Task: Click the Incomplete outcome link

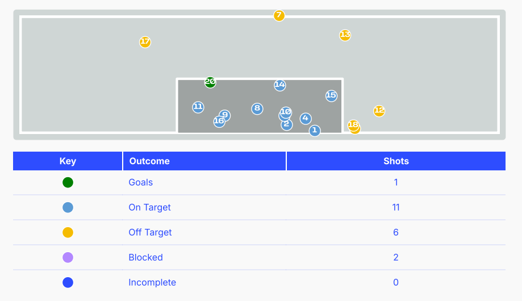Action: pyautogui.click(x=152, y=282)
